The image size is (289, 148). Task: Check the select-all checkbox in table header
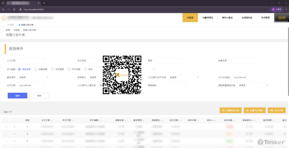(6, 120)
